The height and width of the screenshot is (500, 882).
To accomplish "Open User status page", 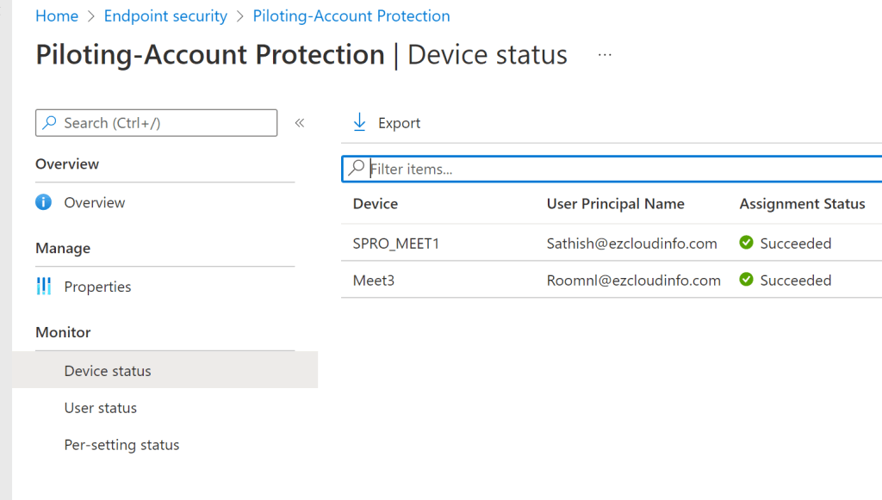I will [x=101, y=408].
